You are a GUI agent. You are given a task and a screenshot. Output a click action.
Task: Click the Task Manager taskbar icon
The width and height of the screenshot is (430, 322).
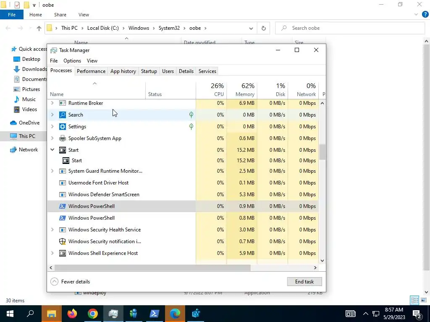[x=113, y=314]
